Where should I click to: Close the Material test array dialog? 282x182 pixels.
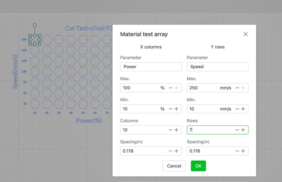click(x=245, y=34)
